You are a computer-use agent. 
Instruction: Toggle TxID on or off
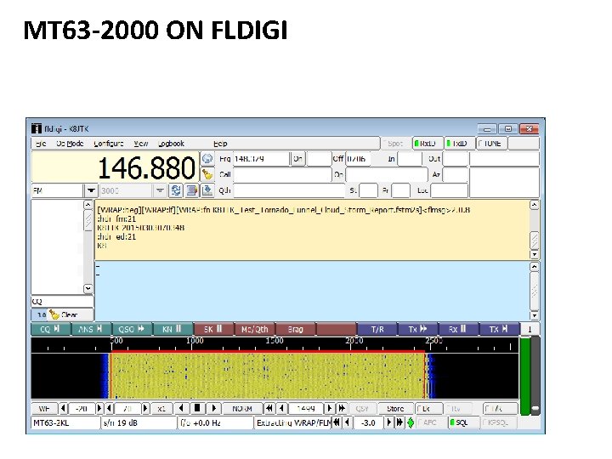click(460, 144)
